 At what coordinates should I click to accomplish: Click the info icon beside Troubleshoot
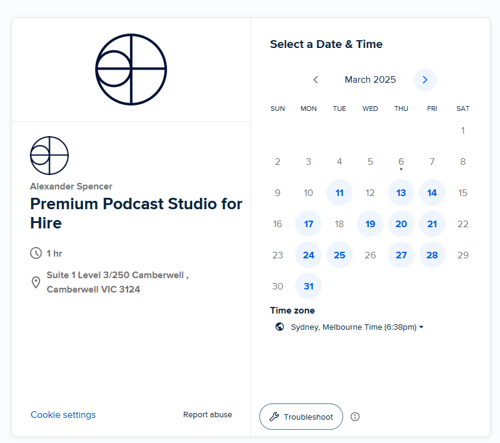(355, 417)
